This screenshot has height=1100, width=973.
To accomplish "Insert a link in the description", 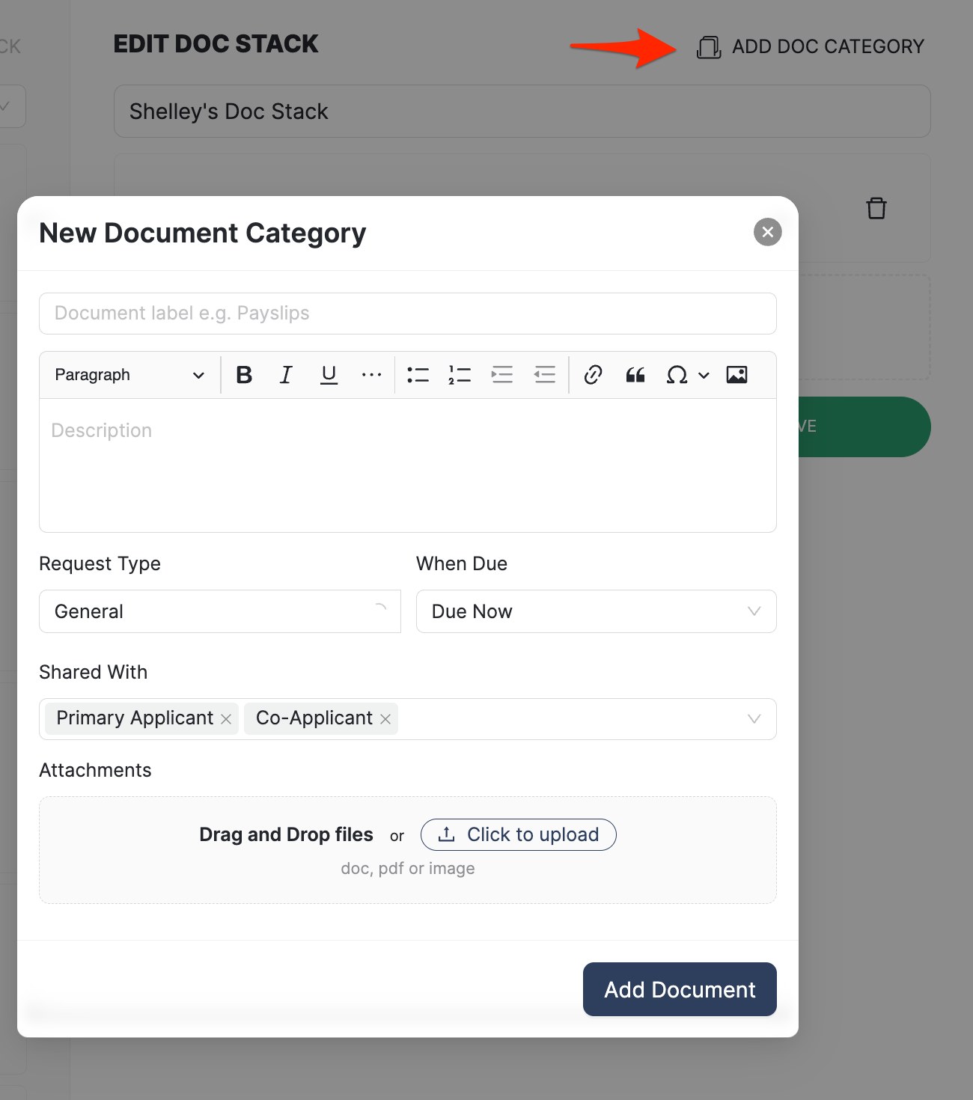I will [593, 374].
